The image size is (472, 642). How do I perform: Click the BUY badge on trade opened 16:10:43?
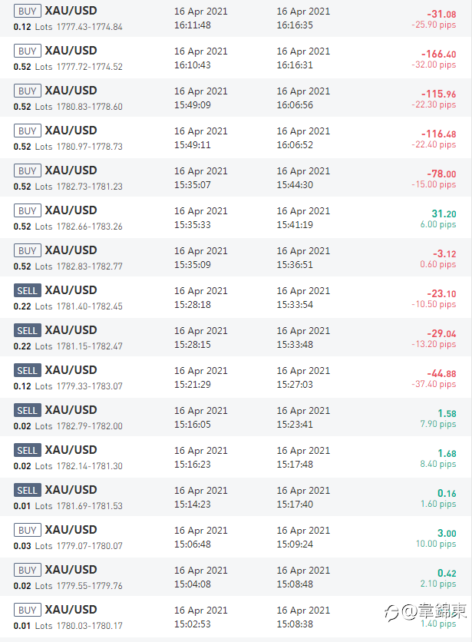[28, 51]
